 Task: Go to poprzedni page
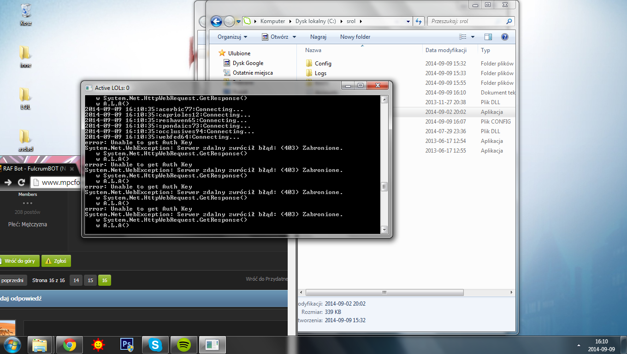tap(13, 280)
